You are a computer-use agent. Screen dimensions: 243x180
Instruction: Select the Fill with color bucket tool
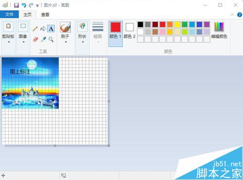(x=43, y=29)
